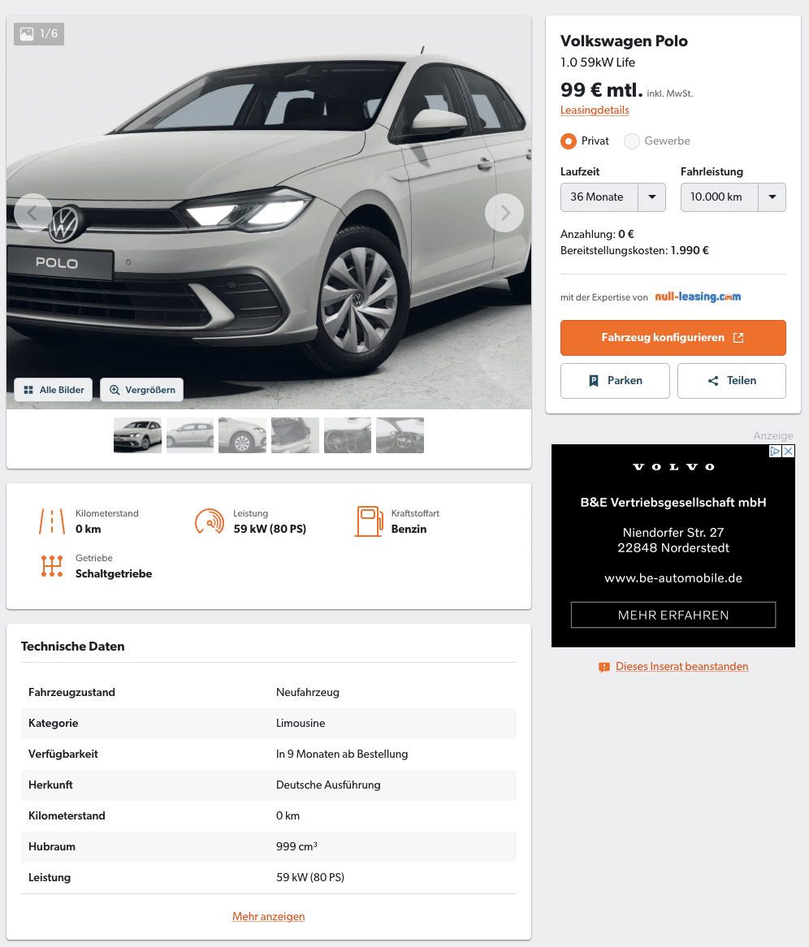Close the Volvo ad with X icon
This screenshot has height=947, width=809.
(789, 451)
